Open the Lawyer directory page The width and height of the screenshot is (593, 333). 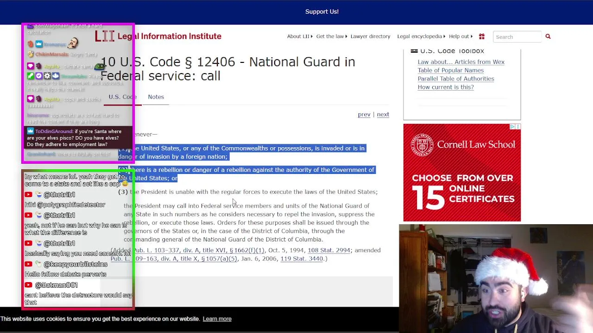pos(370,37)
